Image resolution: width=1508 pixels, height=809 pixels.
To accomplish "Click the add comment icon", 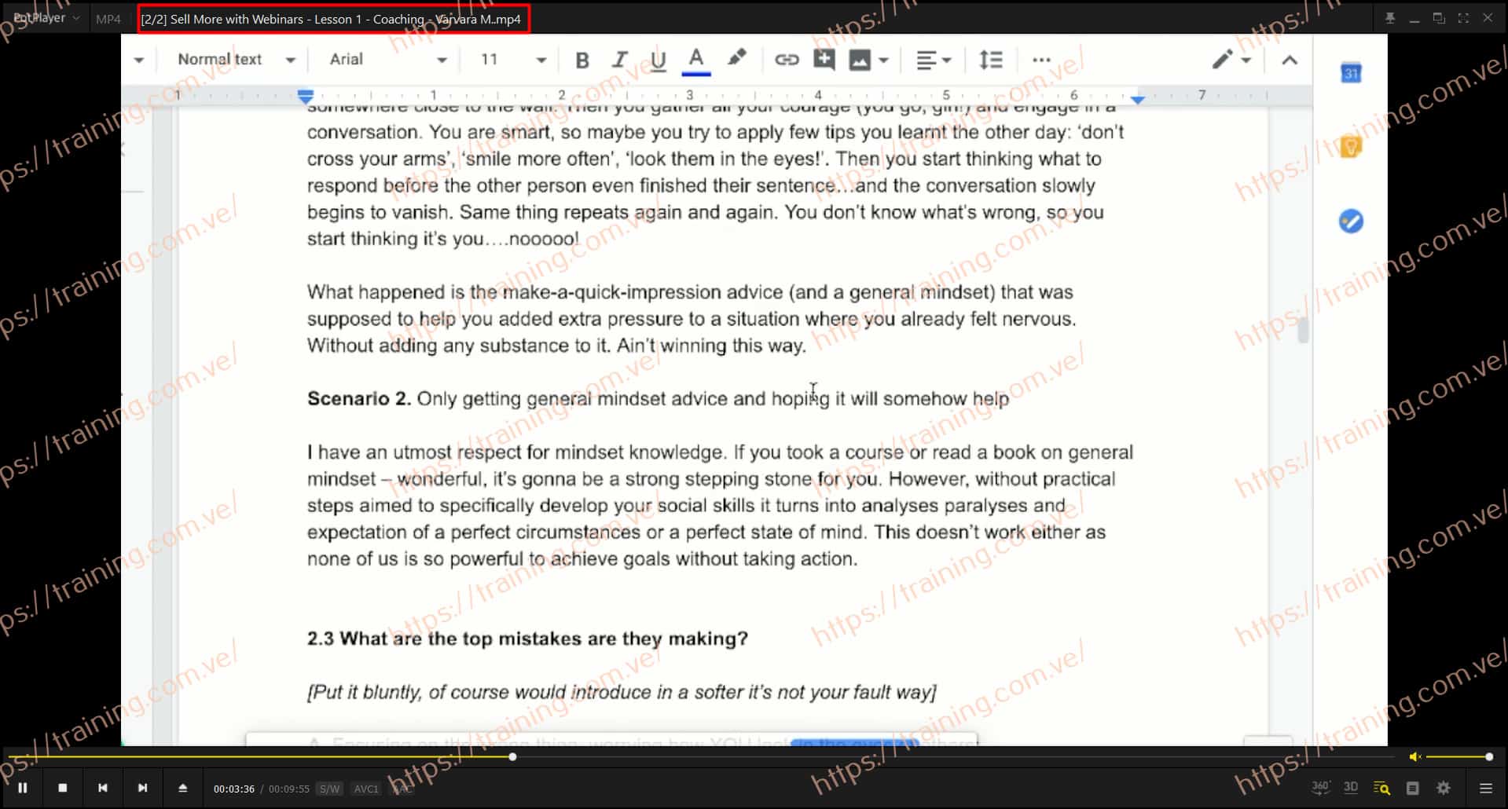I will [x=824, y=60].
